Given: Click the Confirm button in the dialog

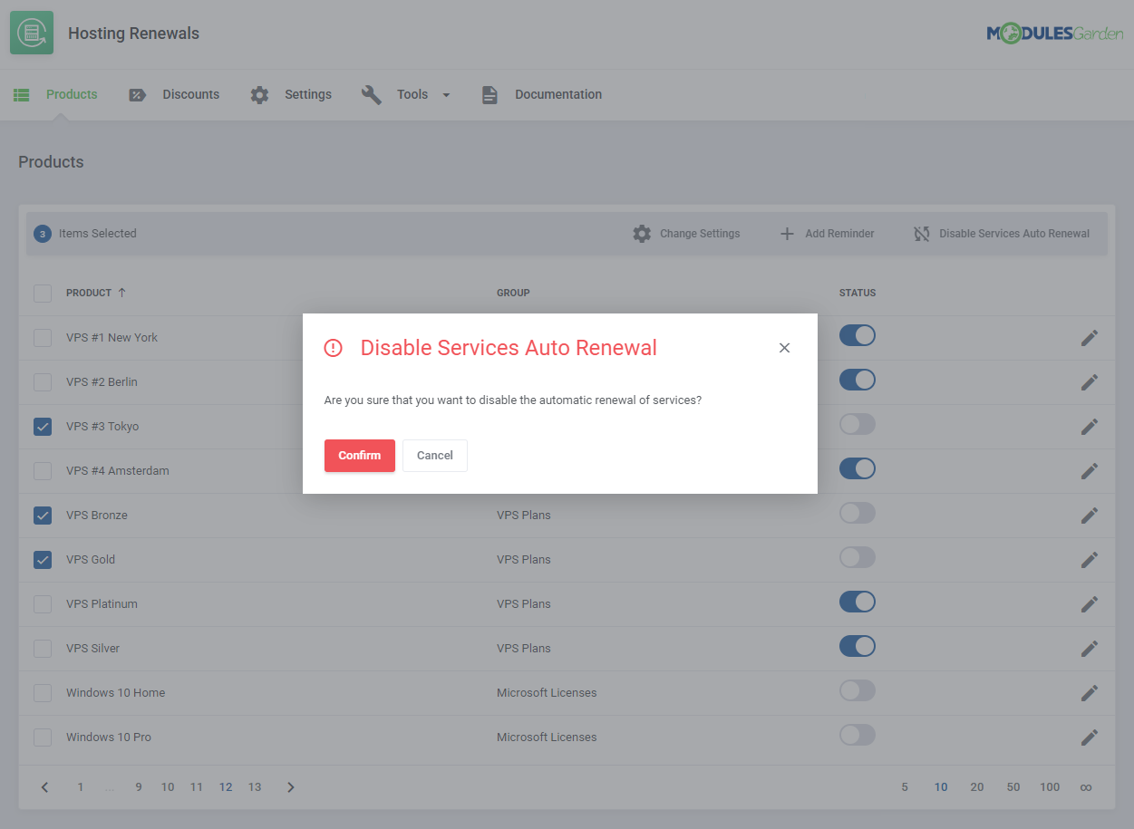Looking at the screenshot, I should [x=359, y=456].
